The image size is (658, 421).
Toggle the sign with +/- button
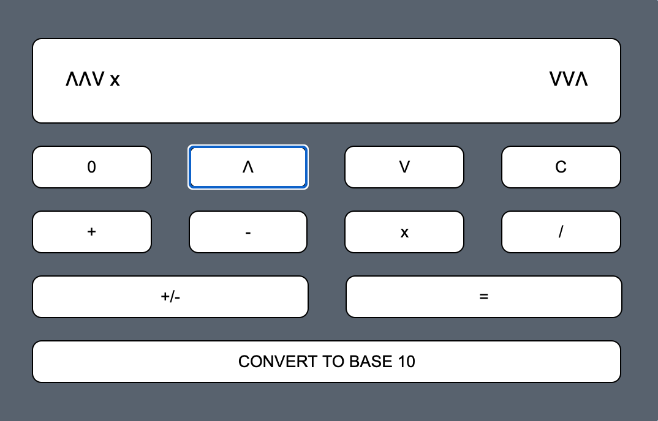pyautogui.click(x=170, y=296)
